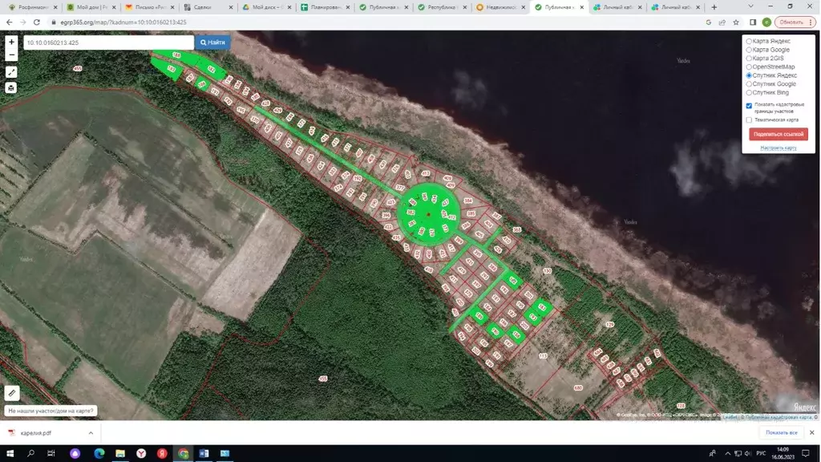Open Alice assistant on the taskbar
821x462 pixels.
[x=75, y=453]
